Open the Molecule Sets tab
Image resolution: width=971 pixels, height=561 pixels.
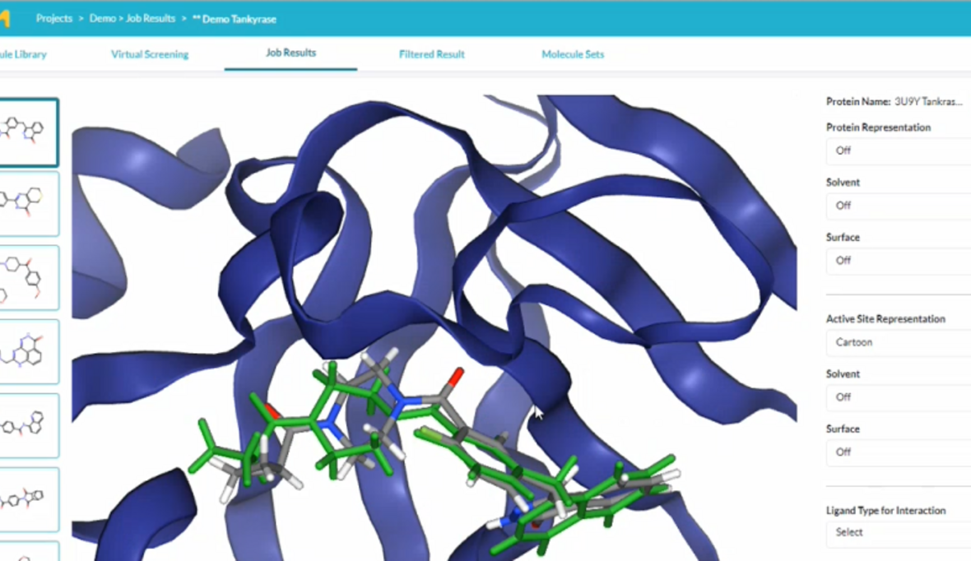pyautogui.click(x=572, y=54)
